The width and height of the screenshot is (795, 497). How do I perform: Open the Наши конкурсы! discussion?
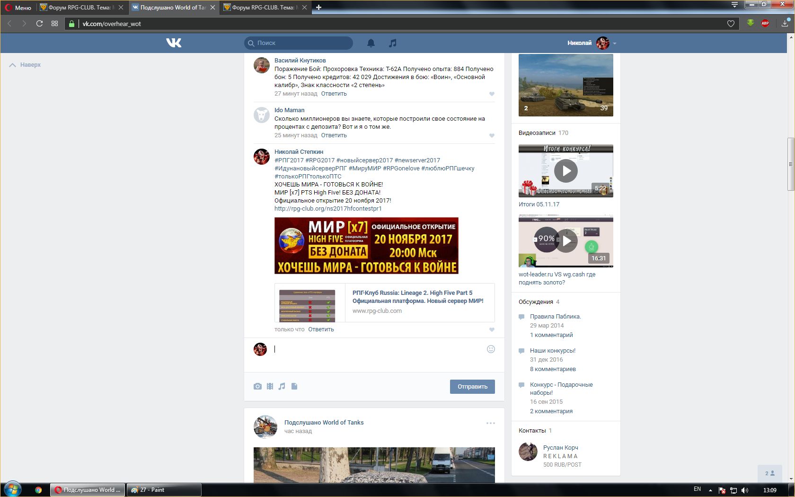pyautogui.click(x=553, y=351)
